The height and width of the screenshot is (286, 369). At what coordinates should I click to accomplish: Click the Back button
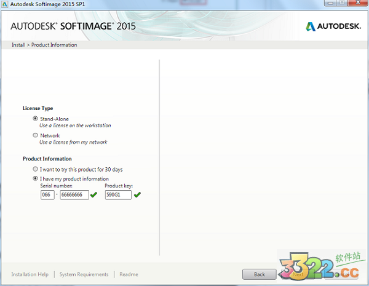(260, 274)
